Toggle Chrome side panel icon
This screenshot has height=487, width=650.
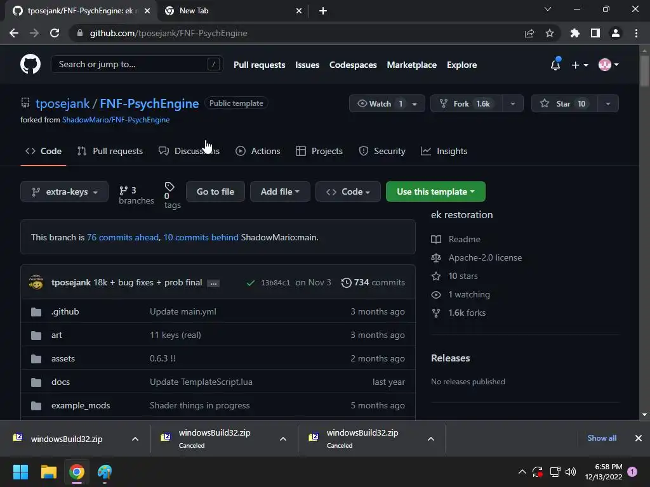click(x=595, y=33)
